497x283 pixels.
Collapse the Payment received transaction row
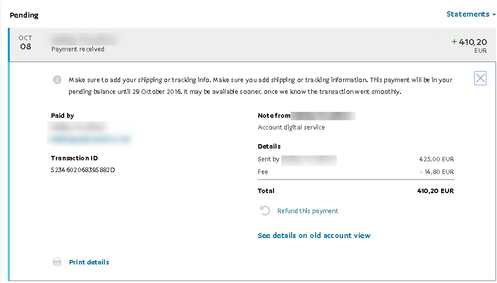(x=245, y=45)
